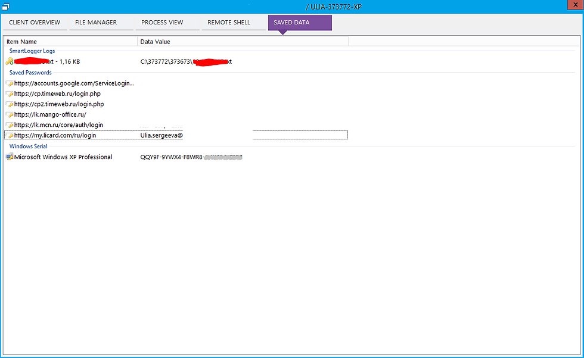This screenshot has width=584, height=358.
Task: Click the restore window icon in title bar
Action: [5, 7]
